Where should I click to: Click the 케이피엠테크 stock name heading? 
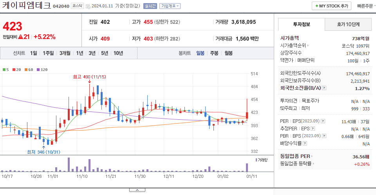point(26,5)
